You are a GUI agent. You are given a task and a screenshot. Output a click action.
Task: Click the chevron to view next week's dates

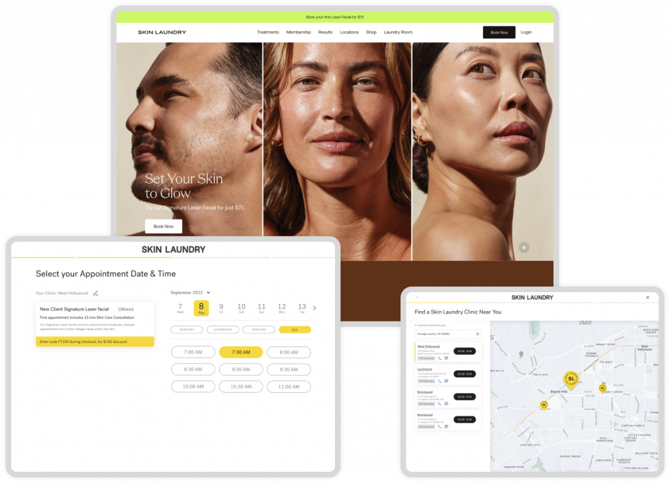(314, 308)
